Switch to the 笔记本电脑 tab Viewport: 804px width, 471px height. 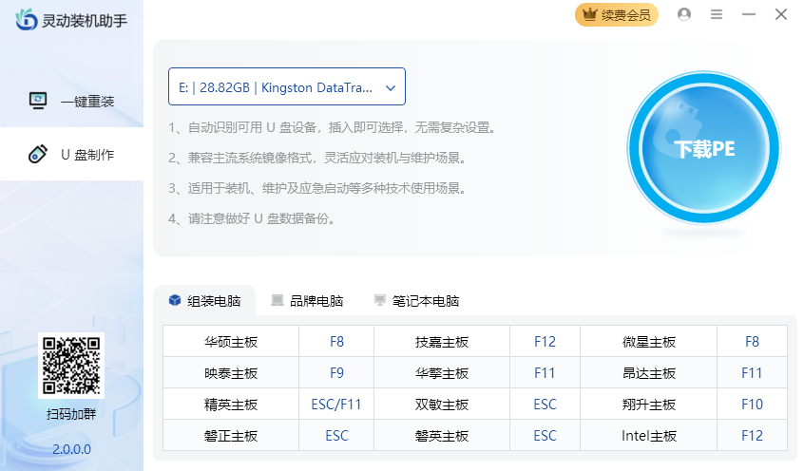(417, 301)
